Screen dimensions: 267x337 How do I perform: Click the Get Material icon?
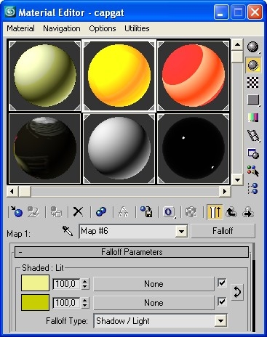17,212
